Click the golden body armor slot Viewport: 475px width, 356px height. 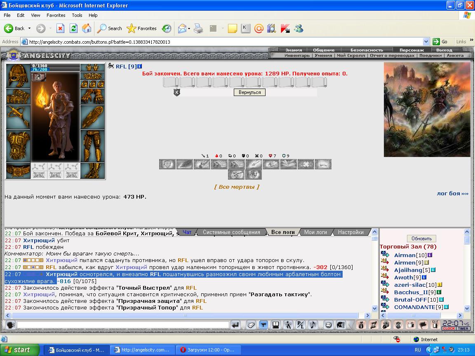click(18, 146)
